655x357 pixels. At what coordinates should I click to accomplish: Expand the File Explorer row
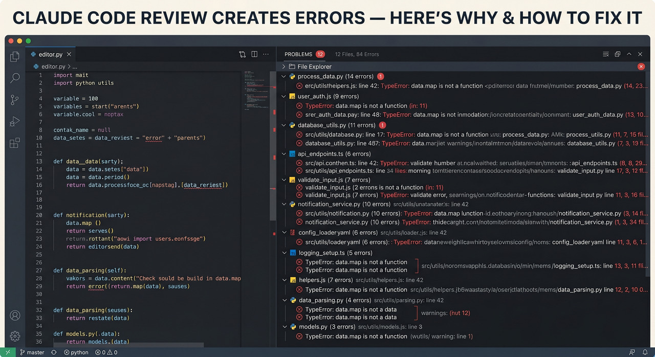pos(284,66)
